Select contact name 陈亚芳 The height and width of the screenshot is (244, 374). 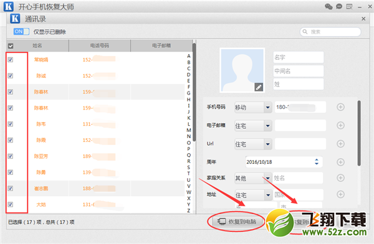click(41, 156)
